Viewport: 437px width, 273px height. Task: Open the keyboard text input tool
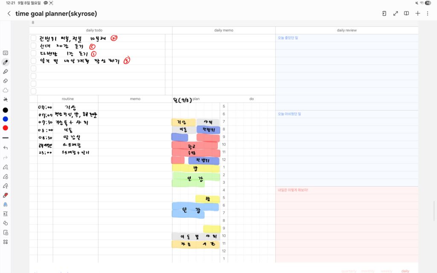tap(5, 53)
